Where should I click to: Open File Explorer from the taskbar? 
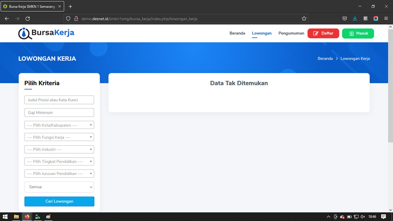(16, 217)
